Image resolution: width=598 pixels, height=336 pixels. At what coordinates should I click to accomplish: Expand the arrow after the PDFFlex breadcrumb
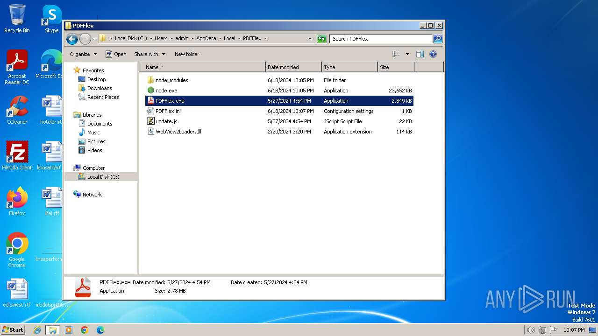[x=266, y=39]
